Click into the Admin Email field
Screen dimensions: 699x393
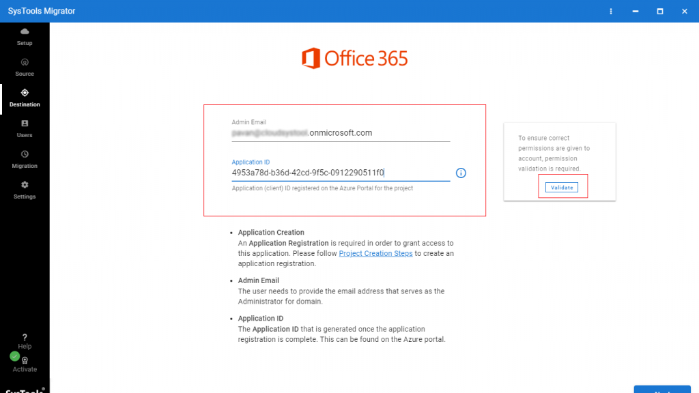tap(341, 133)
